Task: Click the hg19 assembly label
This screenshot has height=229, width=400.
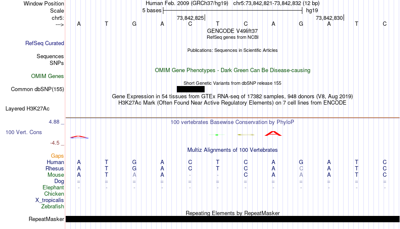Action: 312,11
